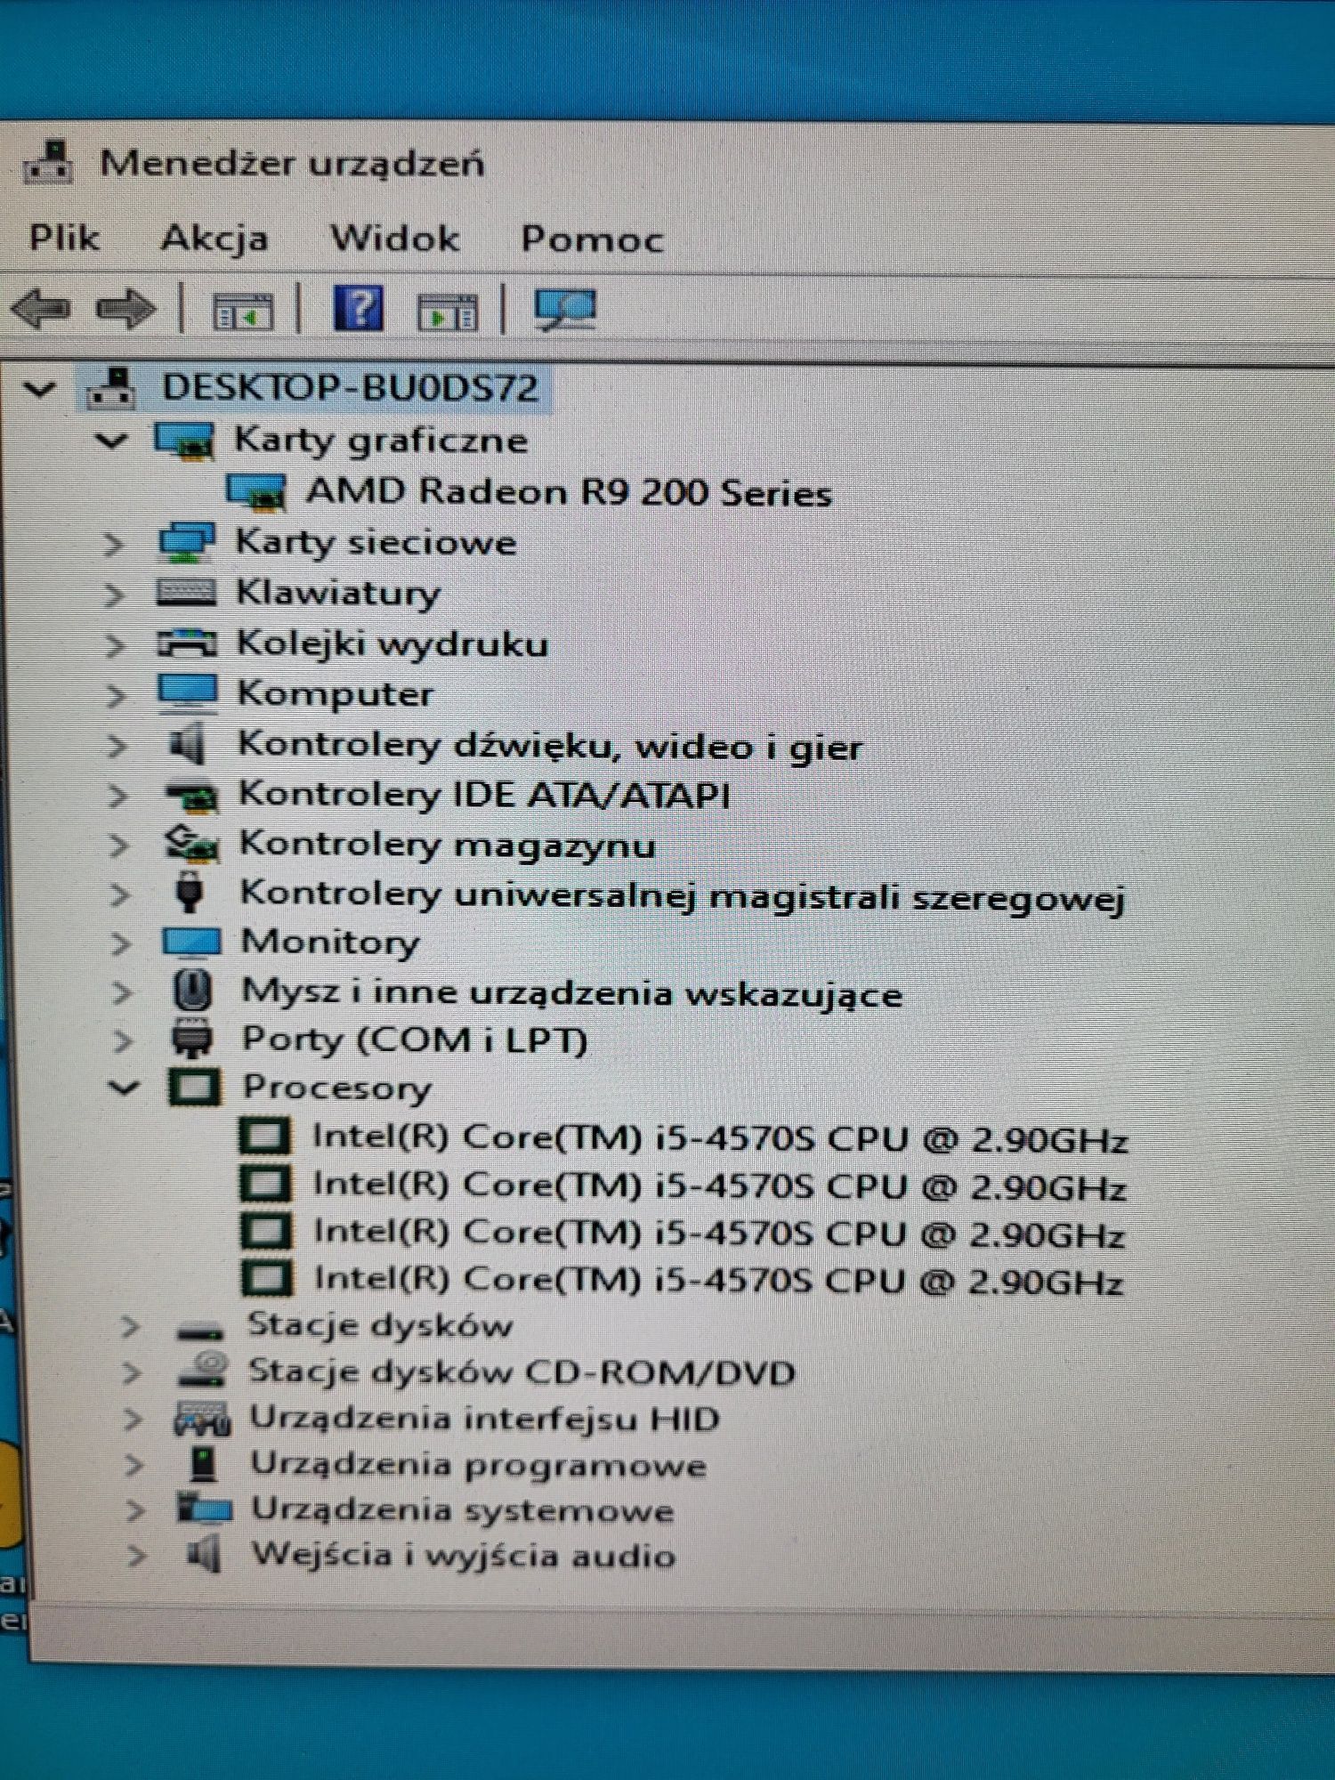Select the first Intel Core i5-4570S entry
Image resolution: width=1335 pixels, height=1780 pixels.
click(720, 1138)
